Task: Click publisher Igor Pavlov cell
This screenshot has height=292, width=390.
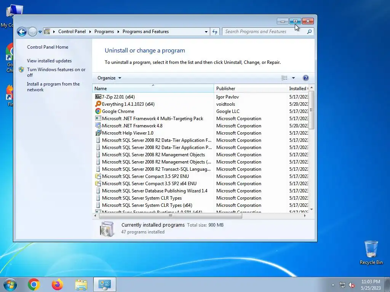Action: click(227, 97)
